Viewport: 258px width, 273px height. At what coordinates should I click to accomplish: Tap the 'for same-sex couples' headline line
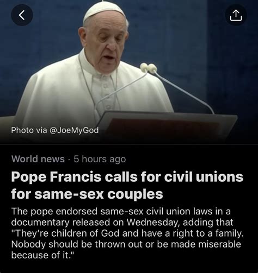87,194
